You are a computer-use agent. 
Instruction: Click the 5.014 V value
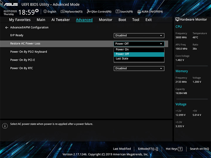click(x=197, y=115)
